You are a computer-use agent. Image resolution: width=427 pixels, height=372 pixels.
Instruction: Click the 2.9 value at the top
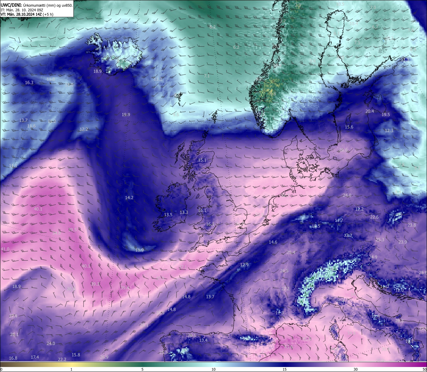(298, 5)
